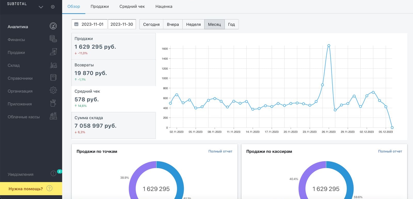
Task: Switch period to Сегодня
Action: click(151, 24)
